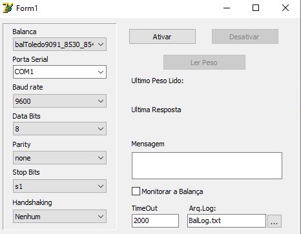Viewport: 301px width, 234px height.
Task: Close the Form1 window
Action: pyautogui.click(x=285, y=8)
